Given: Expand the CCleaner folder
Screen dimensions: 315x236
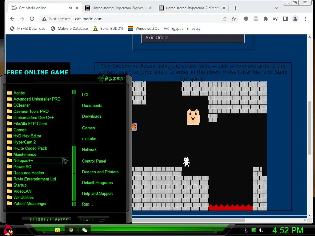Looking at the screenshot, I should pyautogui.click(x=18, y=105).
